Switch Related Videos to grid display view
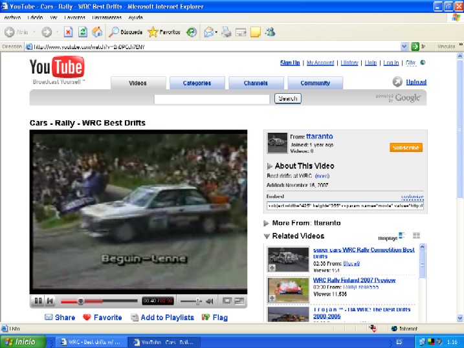 [416, 235]
